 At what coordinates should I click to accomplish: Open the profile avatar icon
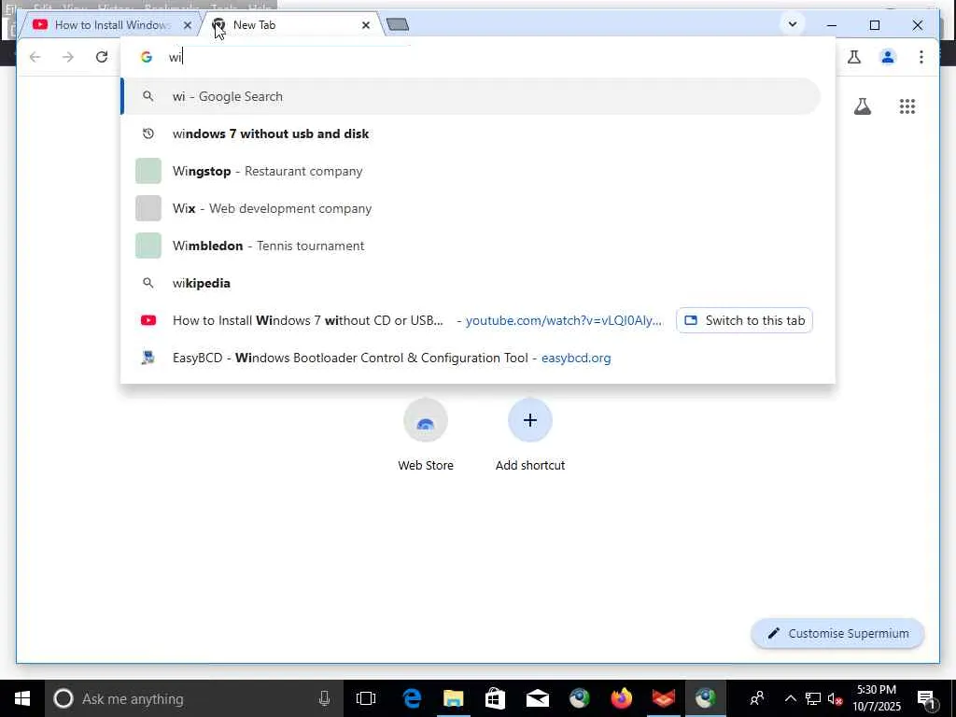888,57
